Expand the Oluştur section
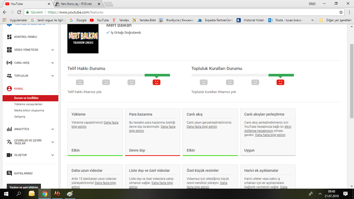 pos(53,155)
